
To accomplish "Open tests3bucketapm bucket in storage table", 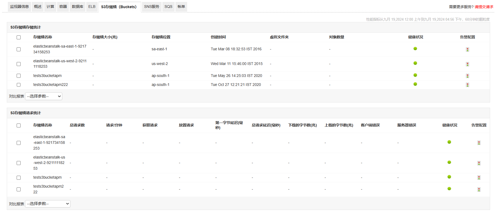I will pyautogui.click(x=47, y=76).
